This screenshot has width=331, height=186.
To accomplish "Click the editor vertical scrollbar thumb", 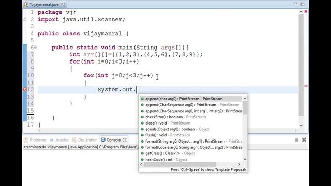I will point(301,65).
